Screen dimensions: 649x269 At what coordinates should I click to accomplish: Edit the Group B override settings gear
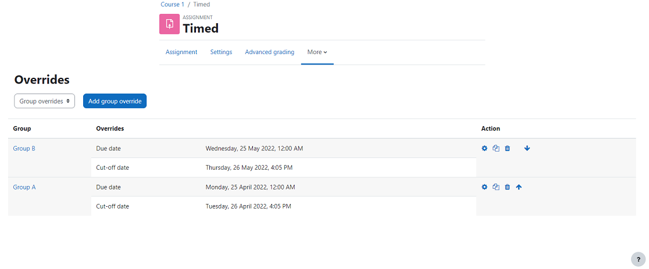tap(484, 148)
